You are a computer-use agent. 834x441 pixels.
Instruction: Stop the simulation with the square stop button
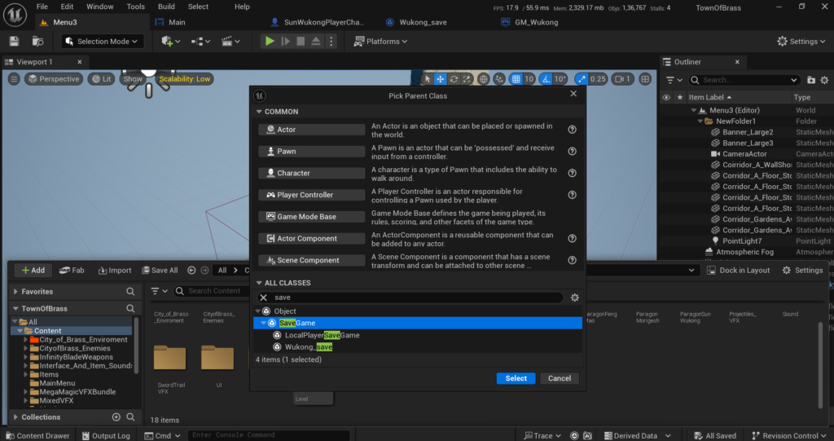tap(301, 41)
